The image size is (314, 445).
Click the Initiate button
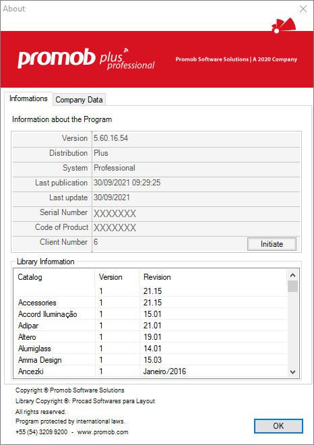(272, 244)
